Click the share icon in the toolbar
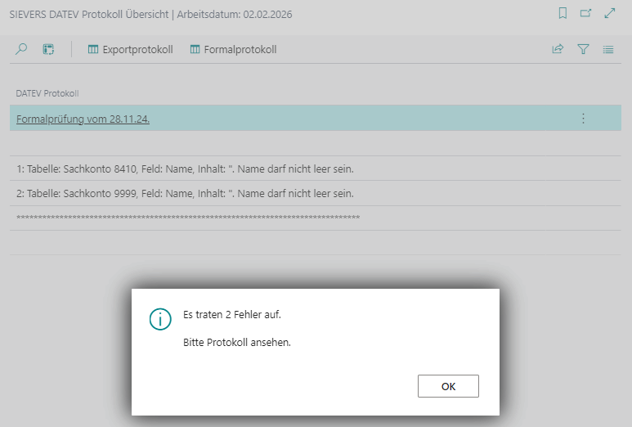632x427 pixels. point(558,49)
